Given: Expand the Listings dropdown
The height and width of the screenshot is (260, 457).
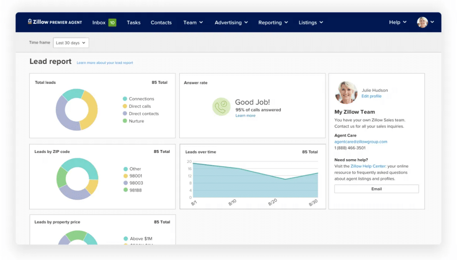Looking at the screenshot, I should click(311, 22).
